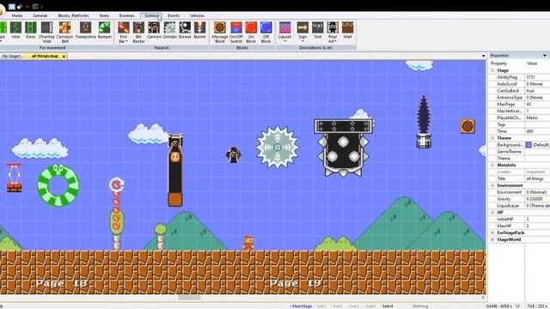
Task: Open the Home ribbon tab
Action: point(17,15)
